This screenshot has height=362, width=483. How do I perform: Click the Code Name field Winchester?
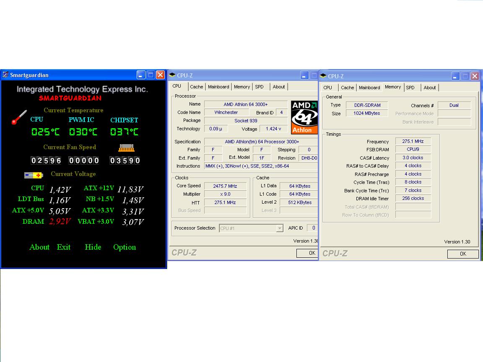pos(226,112)
